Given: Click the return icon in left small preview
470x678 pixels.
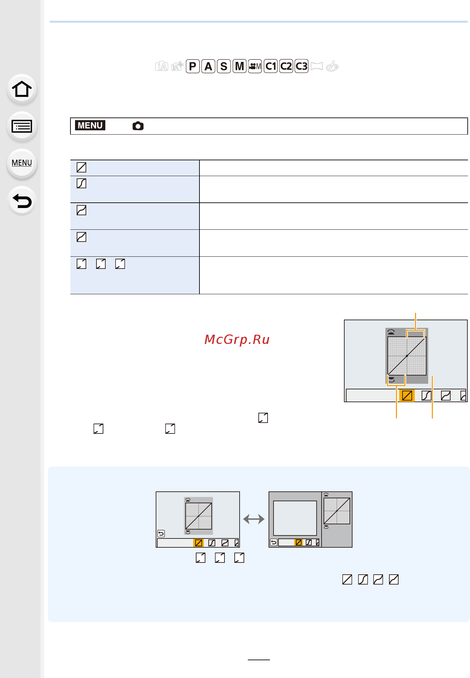Looking at the screenshot, I should point(161,534).
